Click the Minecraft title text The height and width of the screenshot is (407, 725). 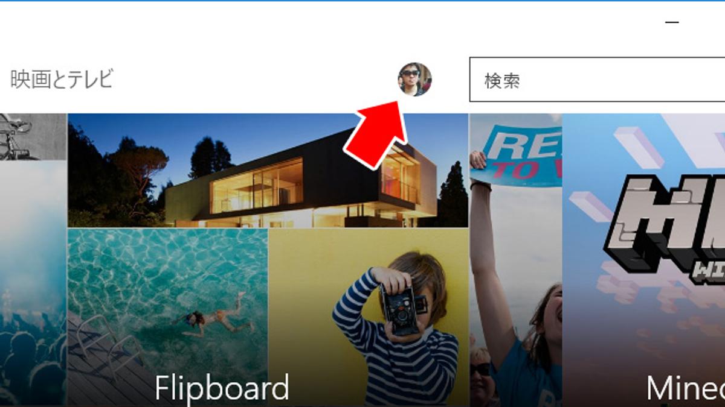685,388
